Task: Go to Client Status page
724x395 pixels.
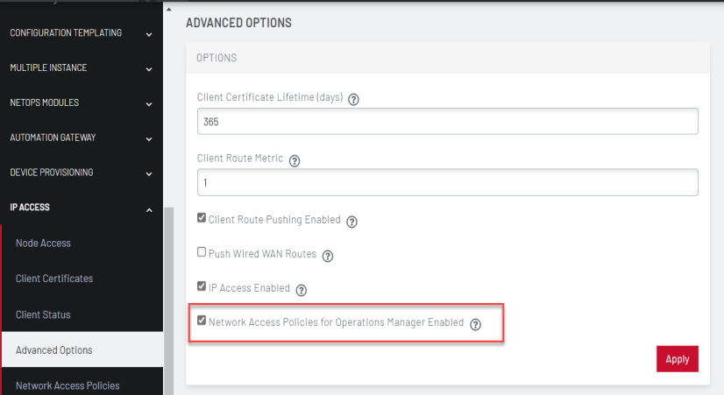Action: tap(43, 314)
